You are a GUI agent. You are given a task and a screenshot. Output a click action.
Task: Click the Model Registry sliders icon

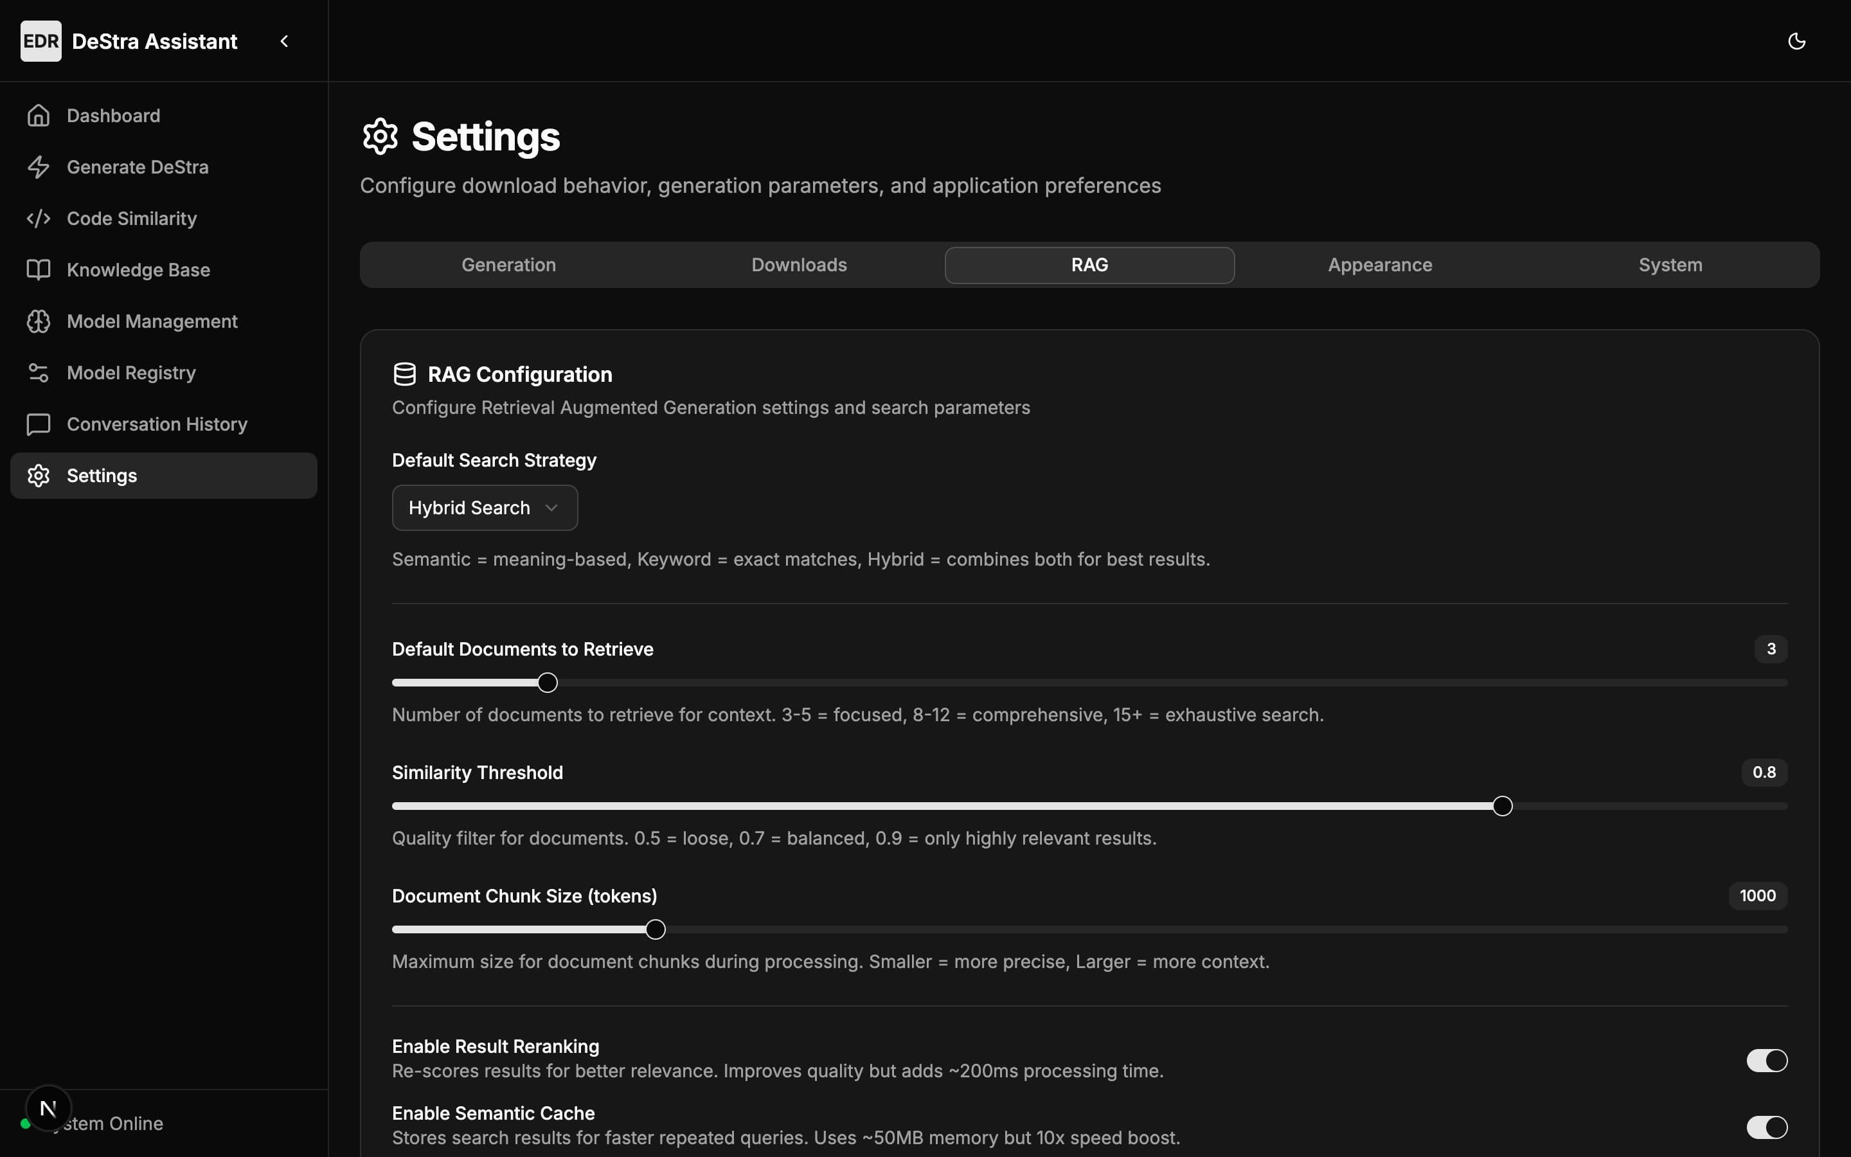pyautogui.click(x=39, y=373)
